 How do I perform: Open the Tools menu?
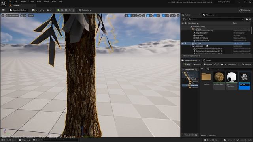point(32,2)
